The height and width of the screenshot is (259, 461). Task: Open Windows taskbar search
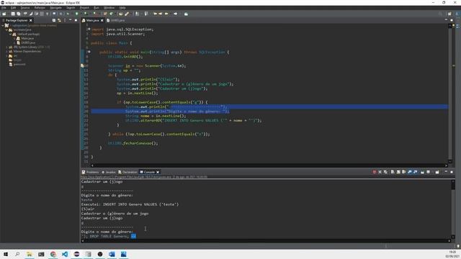pyautogui.click(x=17, y=254)
